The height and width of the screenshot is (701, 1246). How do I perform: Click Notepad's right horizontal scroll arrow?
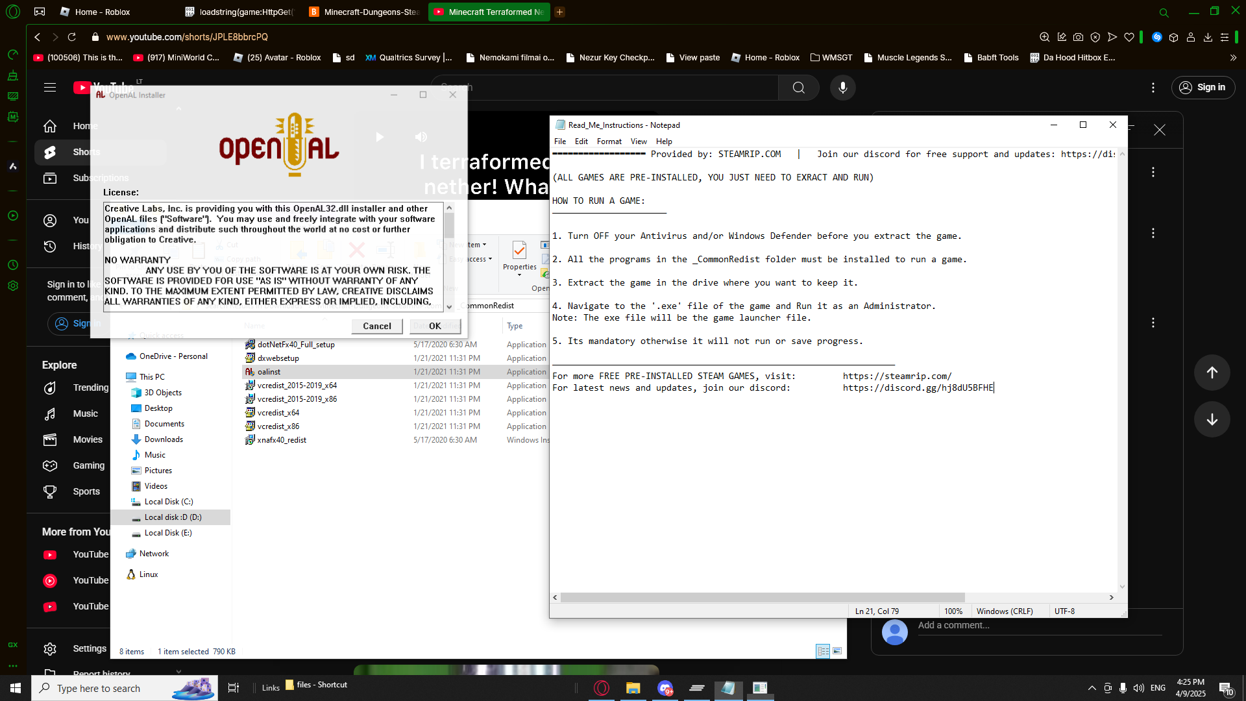click(1112, 597)
